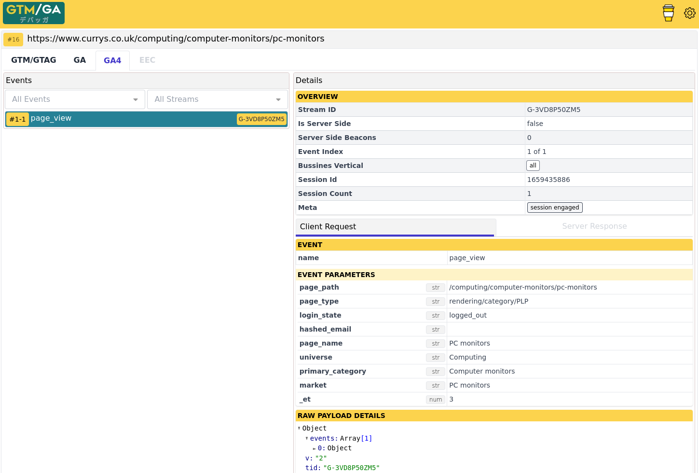
Task: Click the event name value page_view
Action: point(467,258)
